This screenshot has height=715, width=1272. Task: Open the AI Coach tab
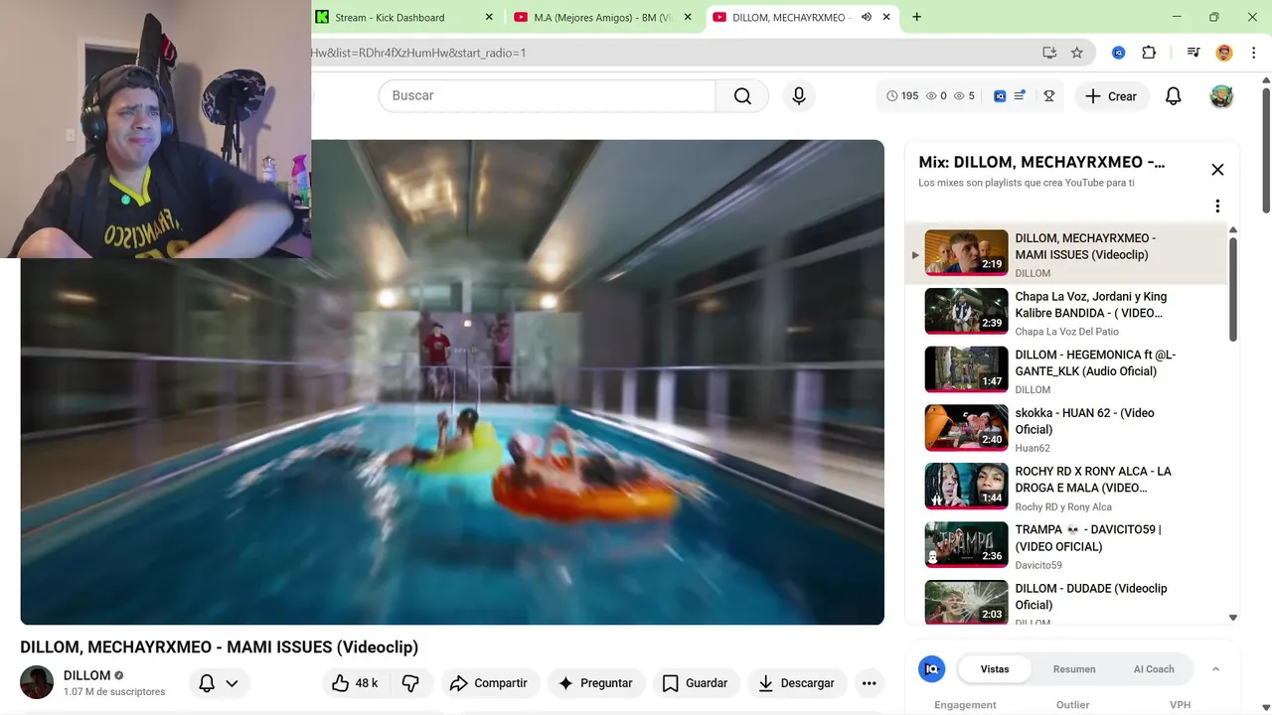[x=1154, y=669]
